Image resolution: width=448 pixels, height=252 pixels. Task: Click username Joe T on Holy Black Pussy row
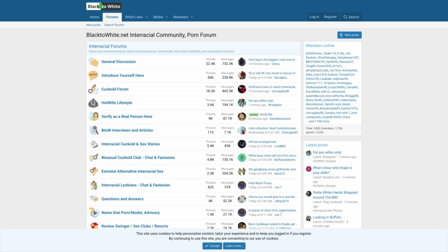(278, 187)
